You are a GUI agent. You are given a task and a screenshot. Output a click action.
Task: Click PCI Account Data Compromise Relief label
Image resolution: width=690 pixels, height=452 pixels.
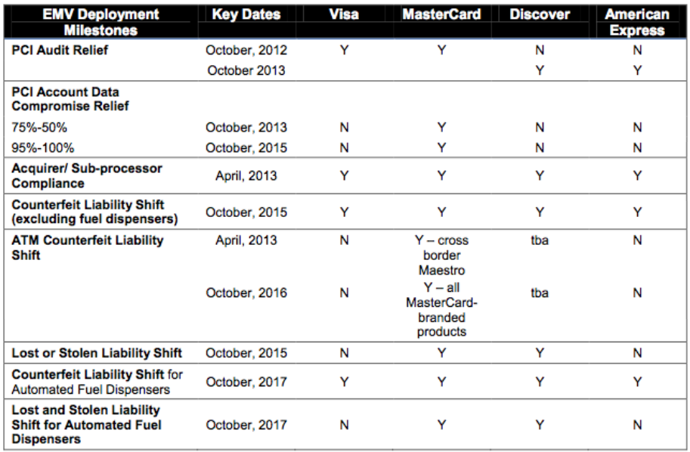[70, 99]
